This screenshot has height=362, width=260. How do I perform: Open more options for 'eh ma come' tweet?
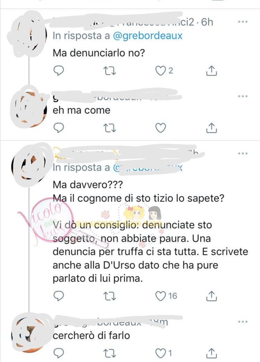tap(243, 96)
